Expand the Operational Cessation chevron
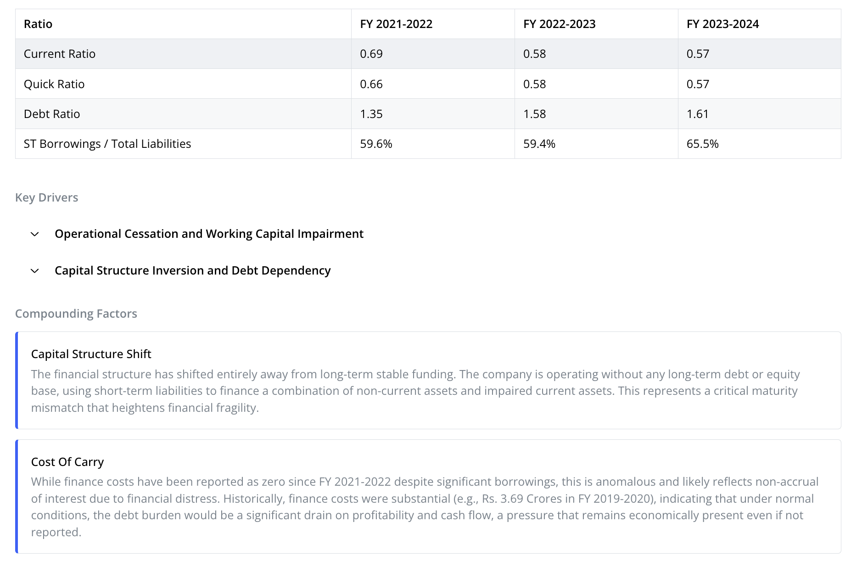 tap(34, 234)
